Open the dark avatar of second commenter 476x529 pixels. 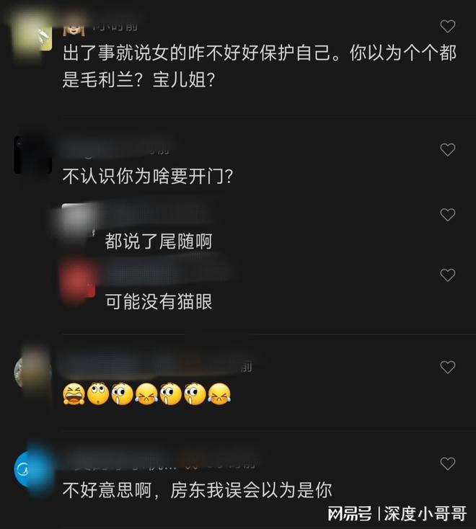click(32, 155)
